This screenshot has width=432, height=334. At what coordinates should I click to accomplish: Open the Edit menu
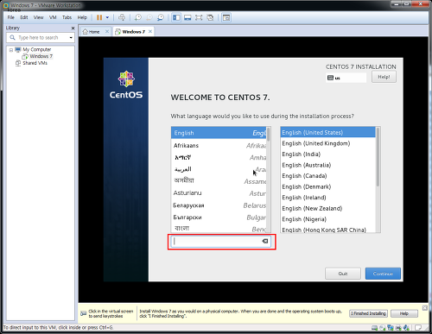[24, 17]
